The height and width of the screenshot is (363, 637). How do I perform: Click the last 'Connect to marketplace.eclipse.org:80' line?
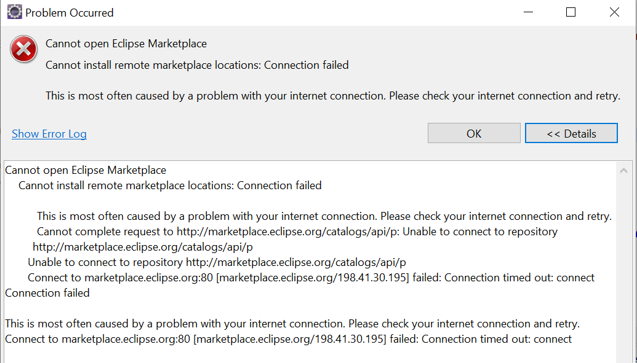coord(288,339)
